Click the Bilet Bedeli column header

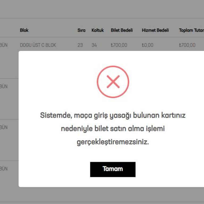coord(122,30)
